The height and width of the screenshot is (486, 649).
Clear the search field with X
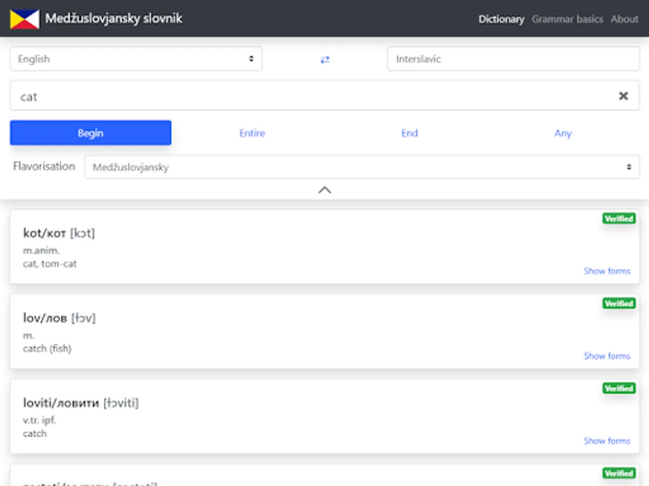point(623,96)
